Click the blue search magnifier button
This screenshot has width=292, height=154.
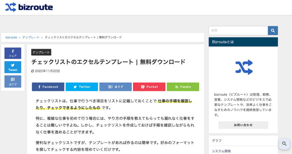click(x=273, y=31)
